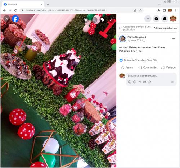The image size is (180, 168).
Task: Open Nadia Bargaoui name link
Action: point(137,37)
